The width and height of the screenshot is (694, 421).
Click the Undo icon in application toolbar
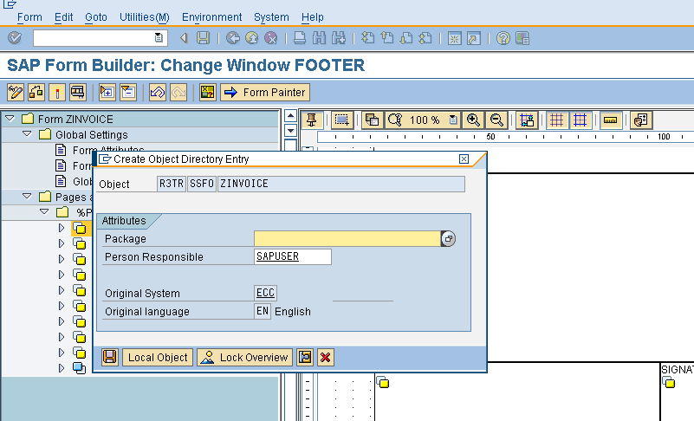(158, 93)
